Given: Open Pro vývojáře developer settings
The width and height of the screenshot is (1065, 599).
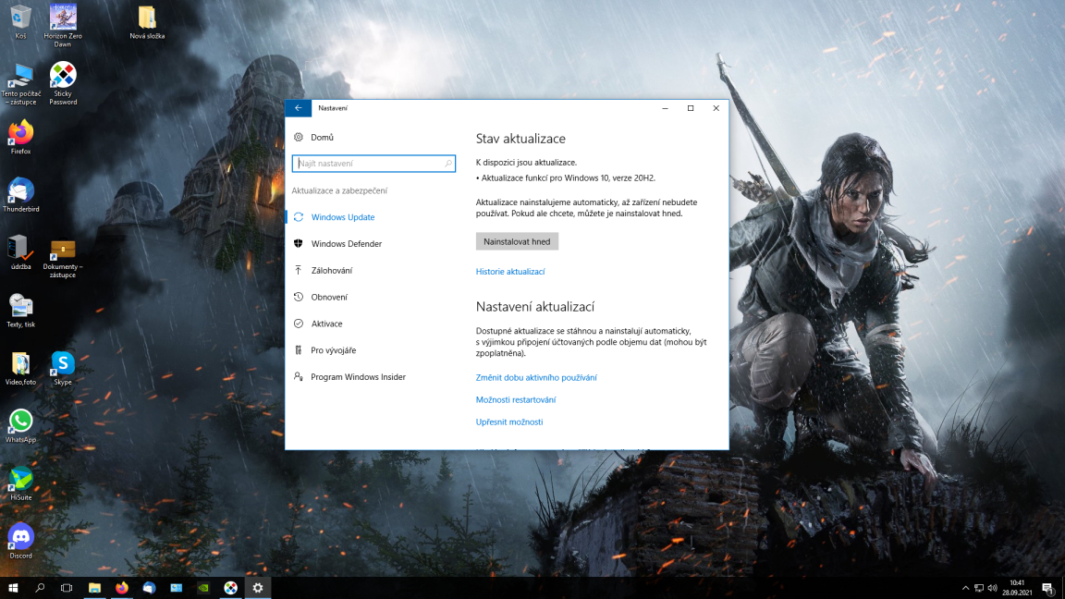Looking at the screenshot, I should tap(333, 350).
